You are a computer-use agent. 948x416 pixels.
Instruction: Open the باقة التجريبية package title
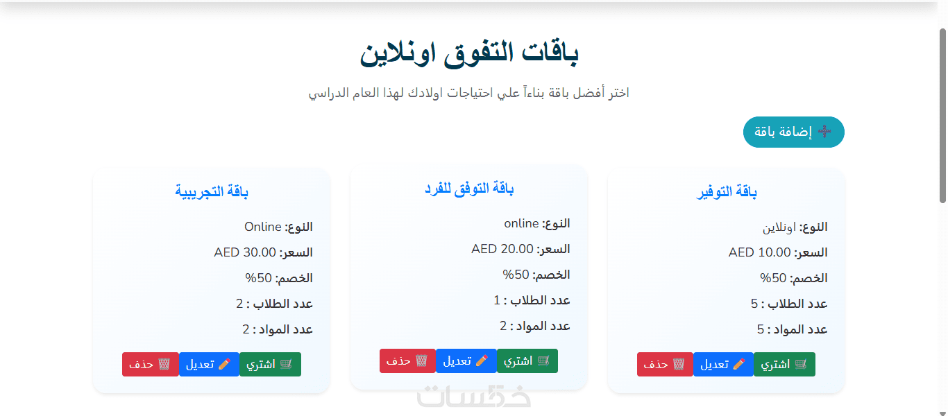point(212,192)
